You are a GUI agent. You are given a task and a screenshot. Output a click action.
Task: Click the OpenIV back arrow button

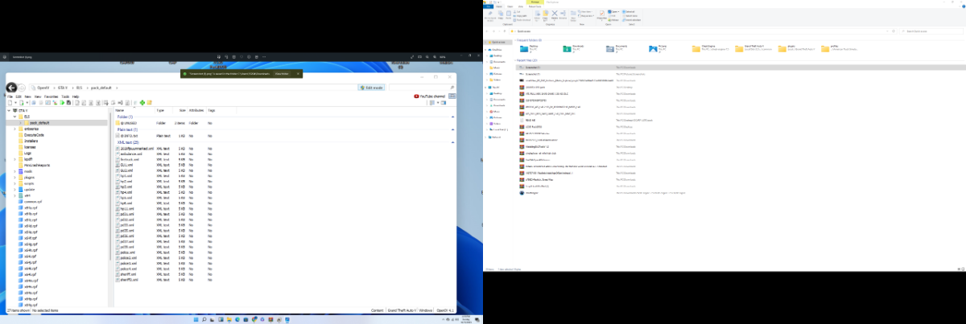[x=12, y=87]
